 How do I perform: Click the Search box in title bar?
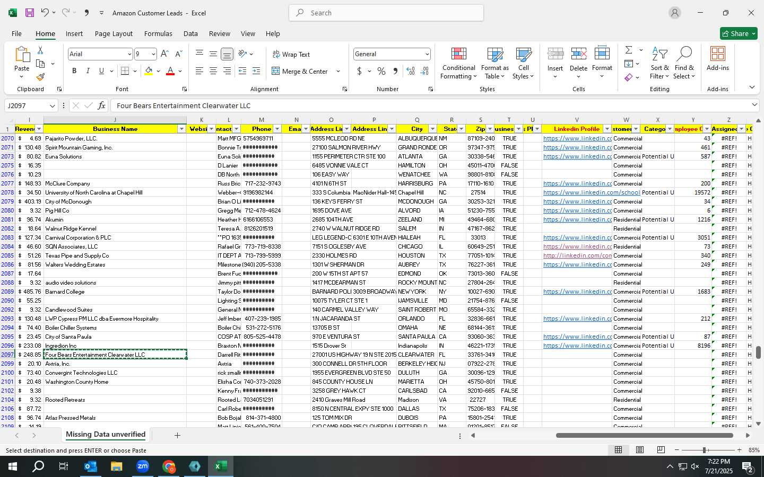tap(386, 13)
